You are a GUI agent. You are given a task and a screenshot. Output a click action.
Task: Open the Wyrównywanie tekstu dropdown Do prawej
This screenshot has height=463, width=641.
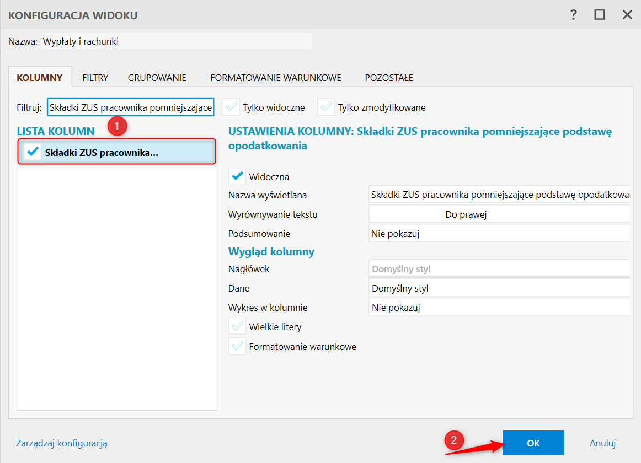[x=499, y=214]
